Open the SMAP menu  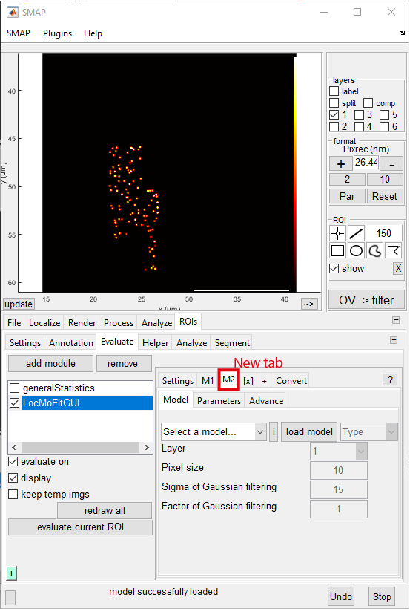tap(19, 33)
